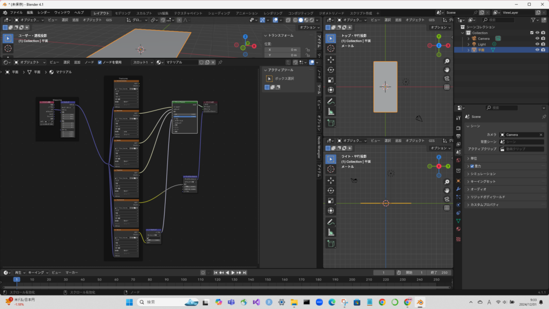The height and width of the screenshot is (309, 549).
Task: Switch to the モデリング workspace tab
Action: [x=123, y=12]
